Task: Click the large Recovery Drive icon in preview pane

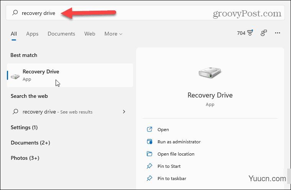Action: tap(210, 73)
